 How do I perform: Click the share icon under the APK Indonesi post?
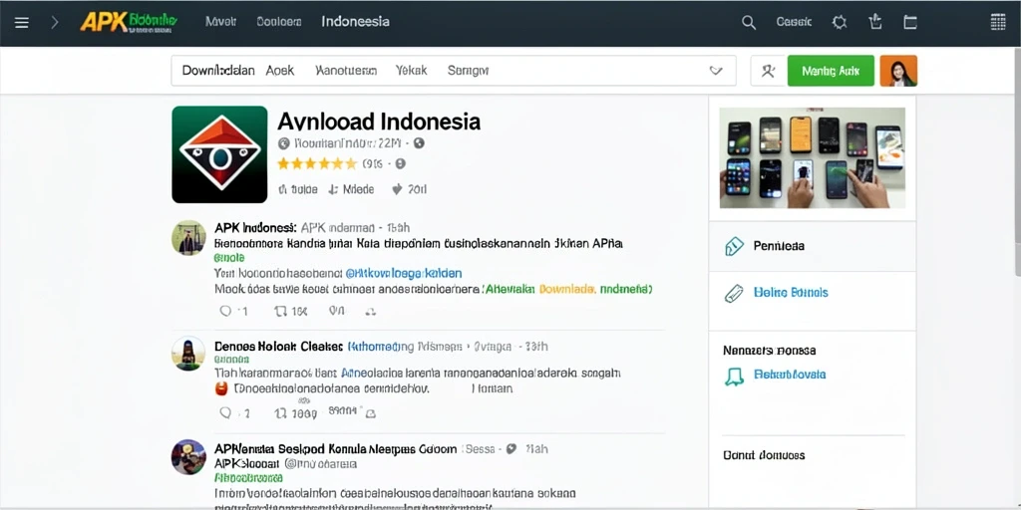coord(371,312)
